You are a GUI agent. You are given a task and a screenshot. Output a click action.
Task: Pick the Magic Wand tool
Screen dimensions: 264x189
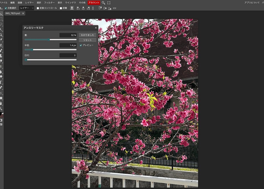(1, 29)
